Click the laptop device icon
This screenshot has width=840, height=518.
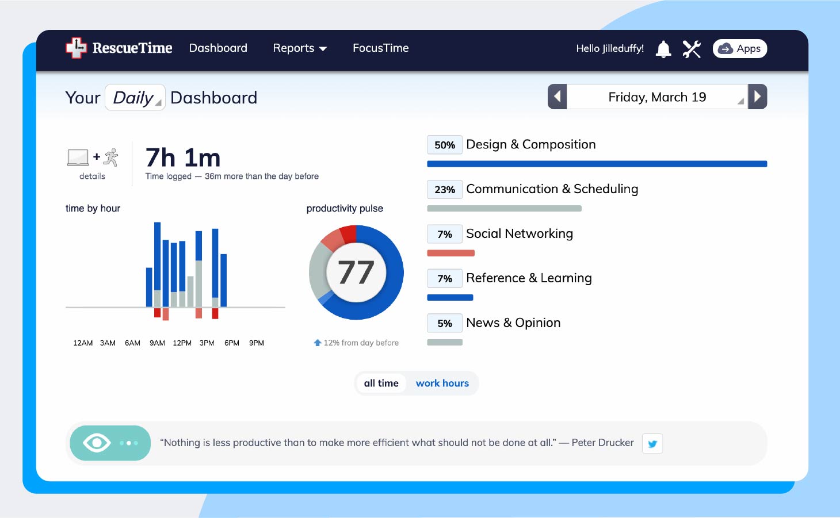(x=78, y=158)
